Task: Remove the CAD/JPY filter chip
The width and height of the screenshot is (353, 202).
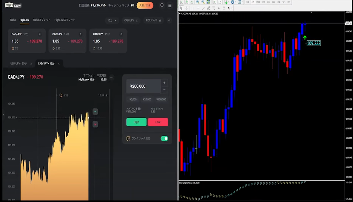Action: (x=137, y=20)
